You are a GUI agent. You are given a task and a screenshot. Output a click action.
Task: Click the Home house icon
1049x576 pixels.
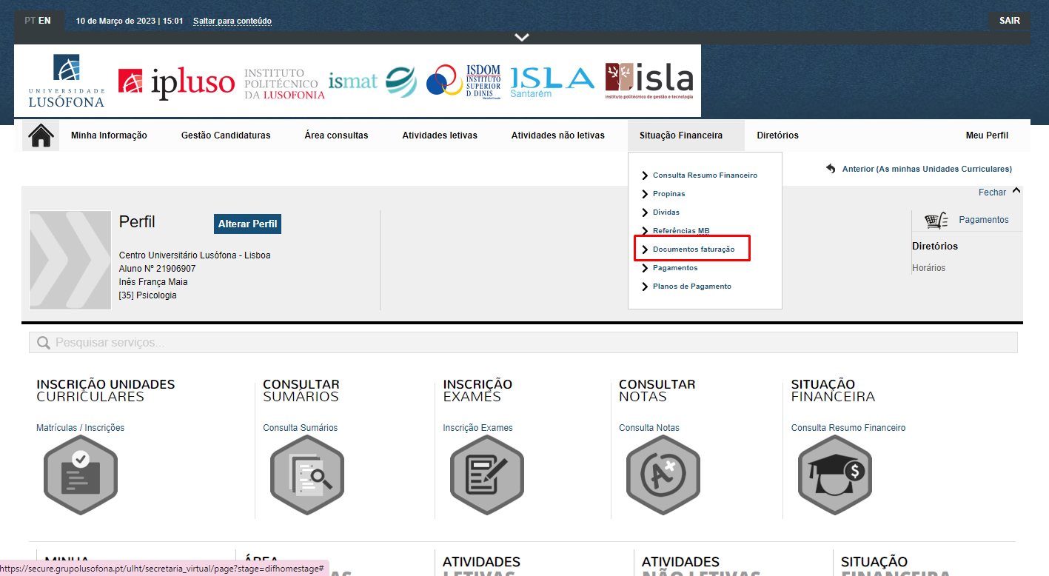click(x=41, y=136)
